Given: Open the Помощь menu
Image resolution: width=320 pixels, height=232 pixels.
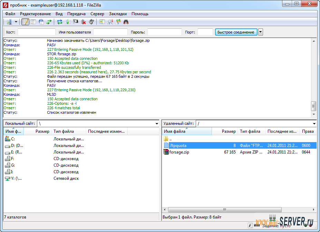Looking at the screenshot, I should pyautogui.click(x=140, y=14).
